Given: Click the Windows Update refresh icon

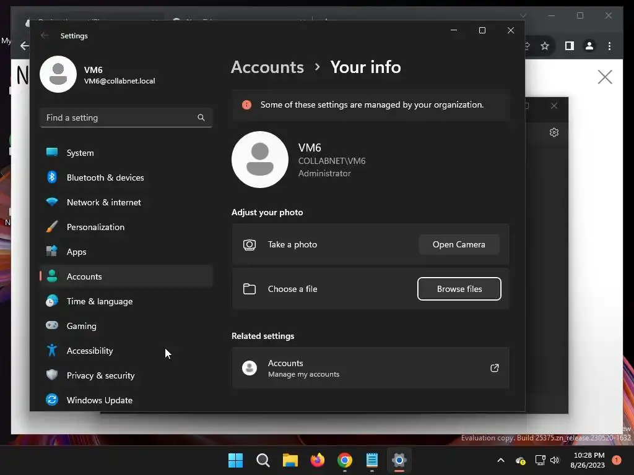Looking at the screenshot, I should (x=52, y=400).
